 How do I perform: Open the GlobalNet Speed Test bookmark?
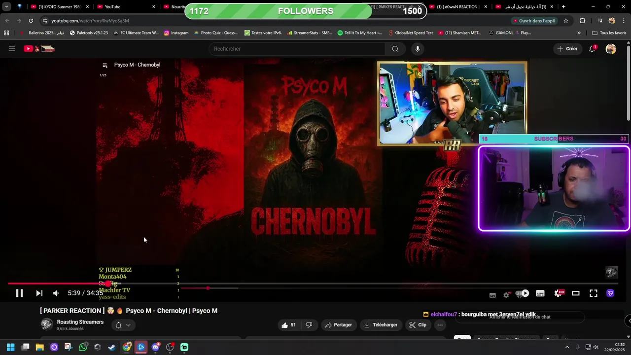[411, 33]
